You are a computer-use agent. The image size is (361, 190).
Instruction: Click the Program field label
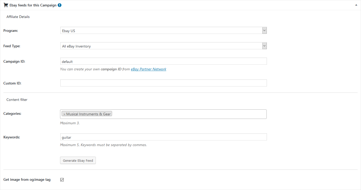click(11, 31)
